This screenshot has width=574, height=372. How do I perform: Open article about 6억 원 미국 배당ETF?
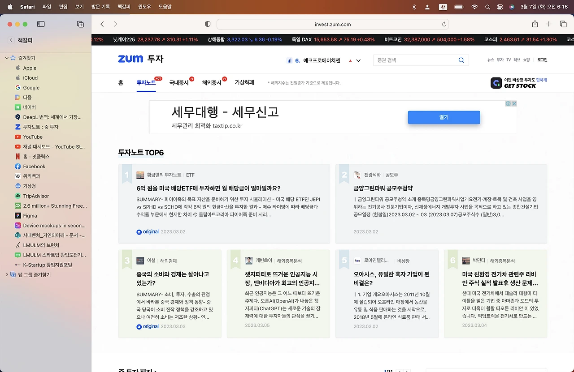pos(209,188)
